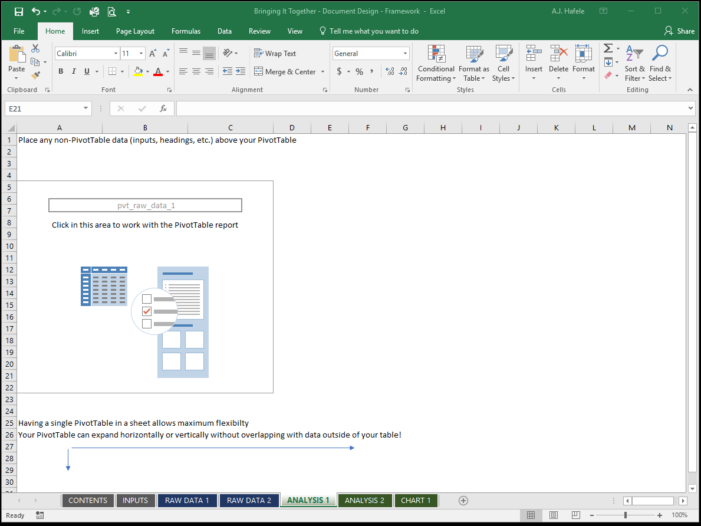Viewport: 701px width, 526px height.
Task: Click the Clear eraser icon
Action: (608, 75)
